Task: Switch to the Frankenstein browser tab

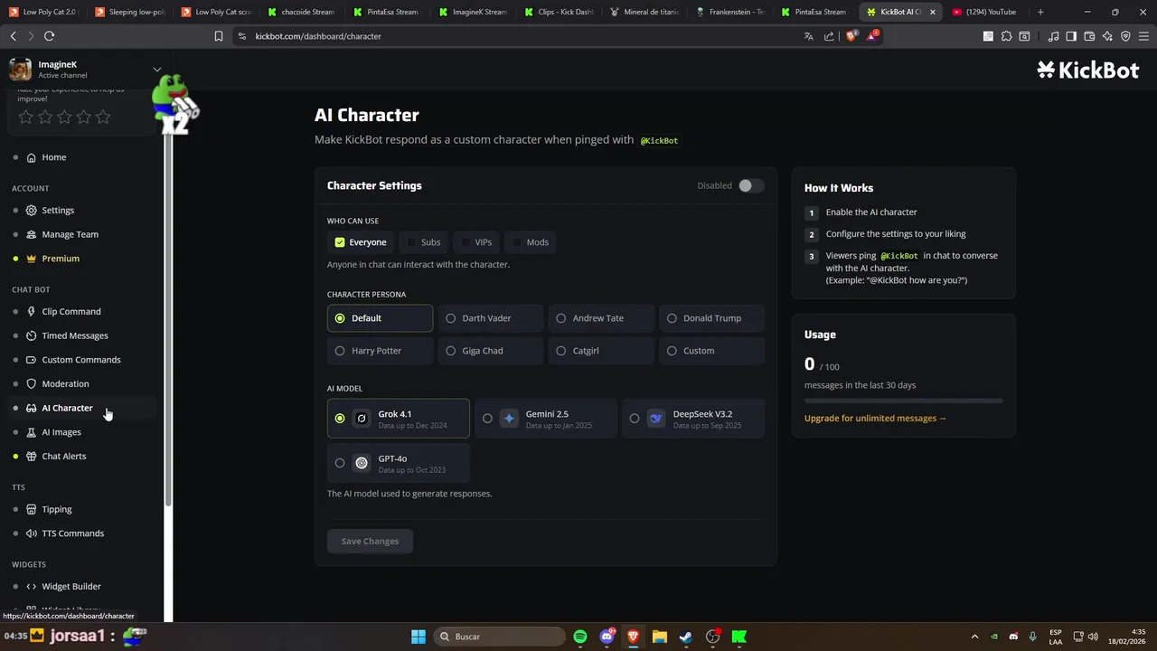Action: click(730, 12)
